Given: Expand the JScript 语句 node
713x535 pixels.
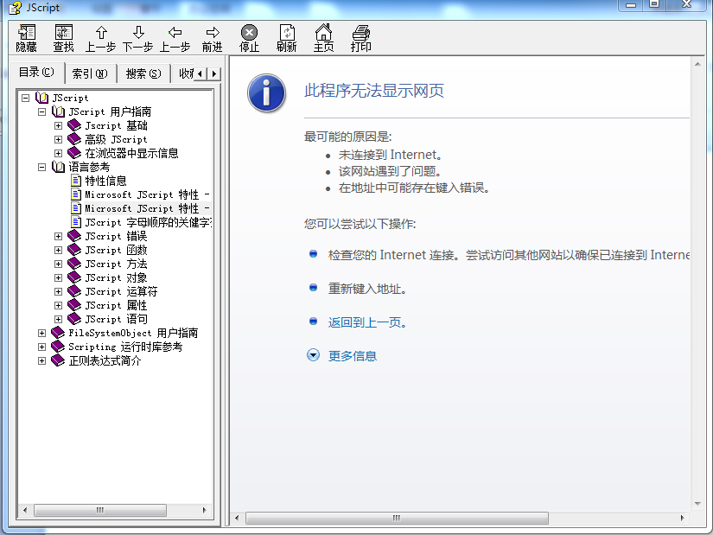Looking at the screenshot, I should pos(58,319).
